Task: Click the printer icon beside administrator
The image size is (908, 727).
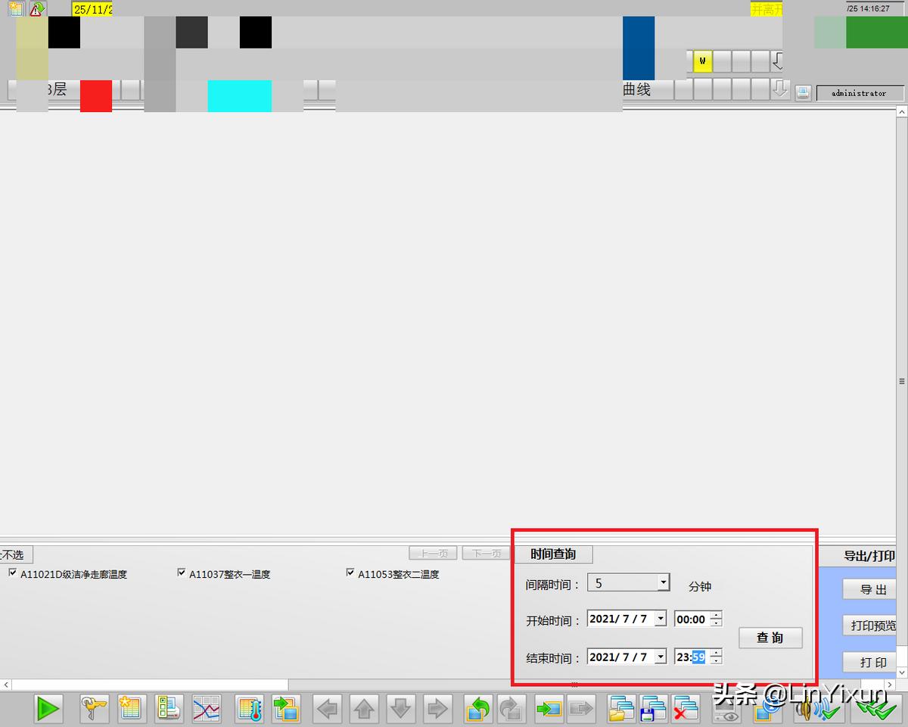Action: (x=804, y=92)
